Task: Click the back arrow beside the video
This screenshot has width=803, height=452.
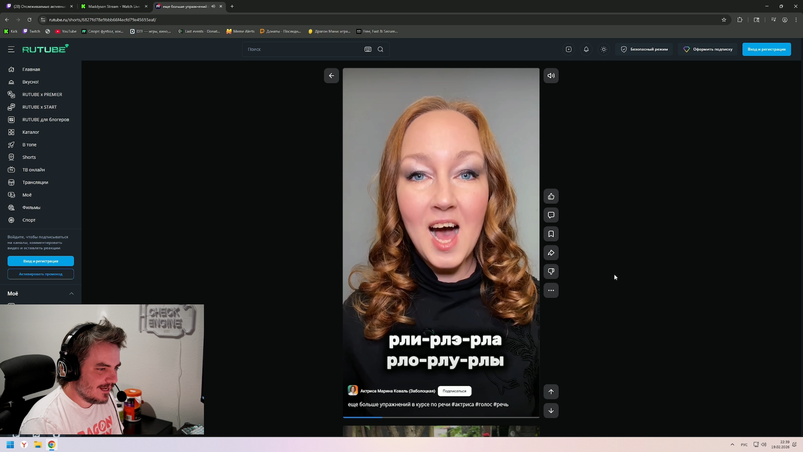Action: 331,76
